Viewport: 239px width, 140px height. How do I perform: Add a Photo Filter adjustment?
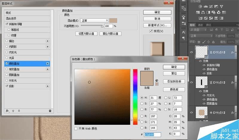[213, 12]
